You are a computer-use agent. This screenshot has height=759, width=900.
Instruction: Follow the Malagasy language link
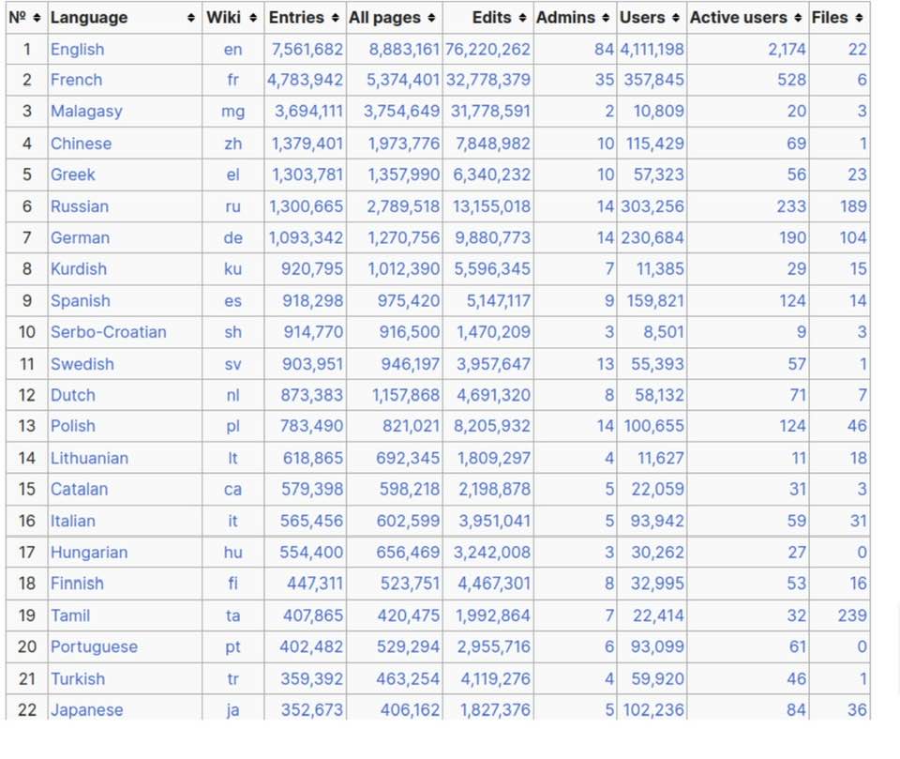point(86,112)
